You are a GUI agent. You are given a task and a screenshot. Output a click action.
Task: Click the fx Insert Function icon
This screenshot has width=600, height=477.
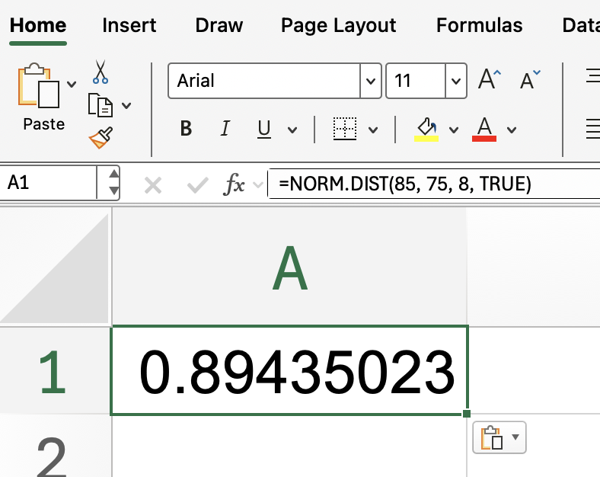point(235,184)
